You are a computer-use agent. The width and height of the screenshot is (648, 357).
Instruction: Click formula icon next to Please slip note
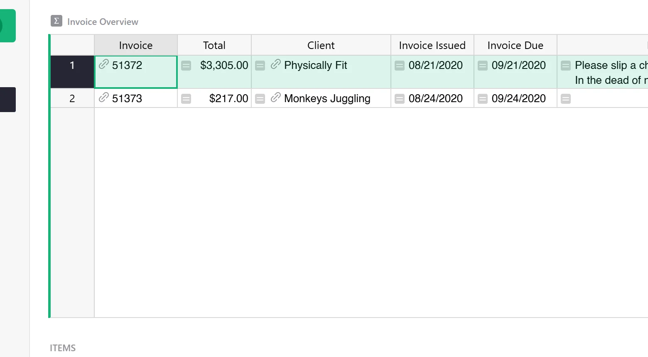(x=566, y=66)
